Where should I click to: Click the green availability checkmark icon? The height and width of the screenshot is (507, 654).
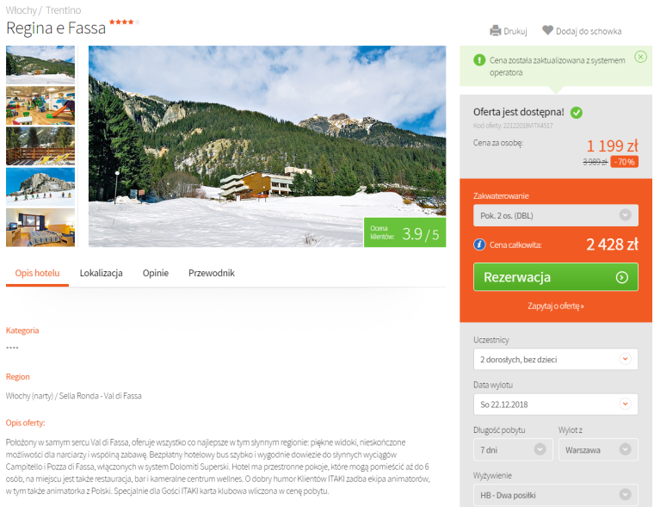point(577,113)
